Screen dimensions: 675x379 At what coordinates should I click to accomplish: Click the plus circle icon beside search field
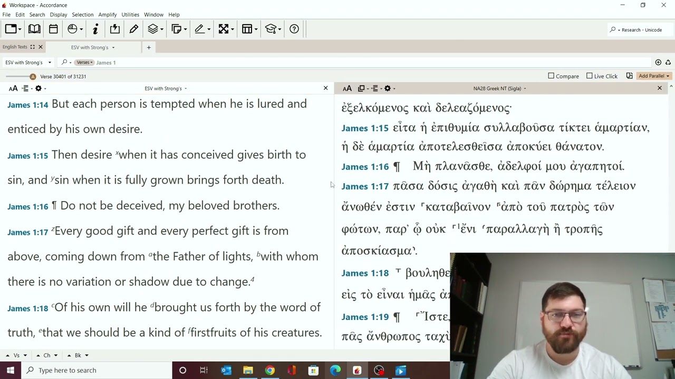click(x=658, y=62)
